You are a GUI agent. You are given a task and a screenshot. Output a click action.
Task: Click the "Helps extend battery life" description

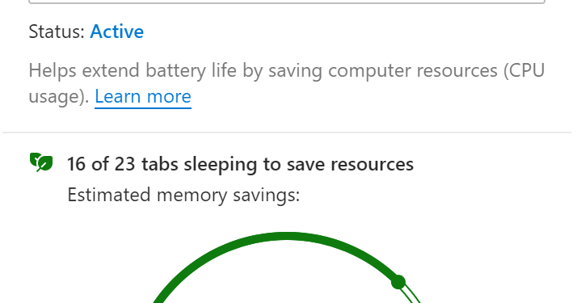point(286,83)
